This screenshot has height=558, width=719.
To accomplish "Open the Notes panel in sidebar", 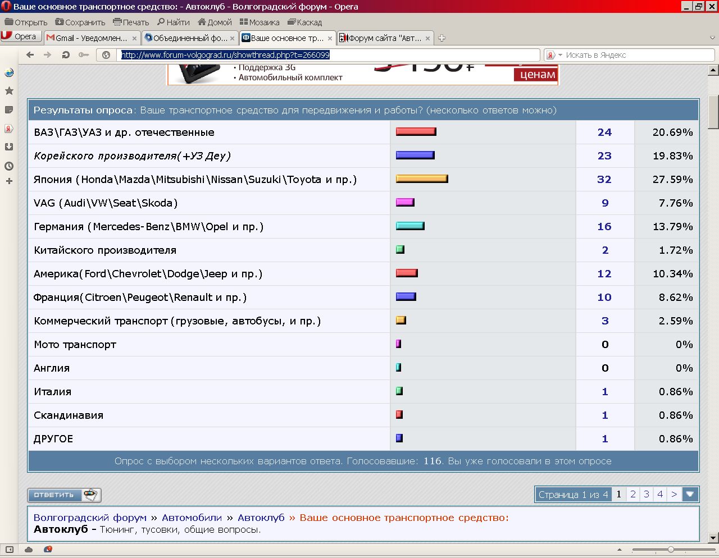I will [9, 109].
